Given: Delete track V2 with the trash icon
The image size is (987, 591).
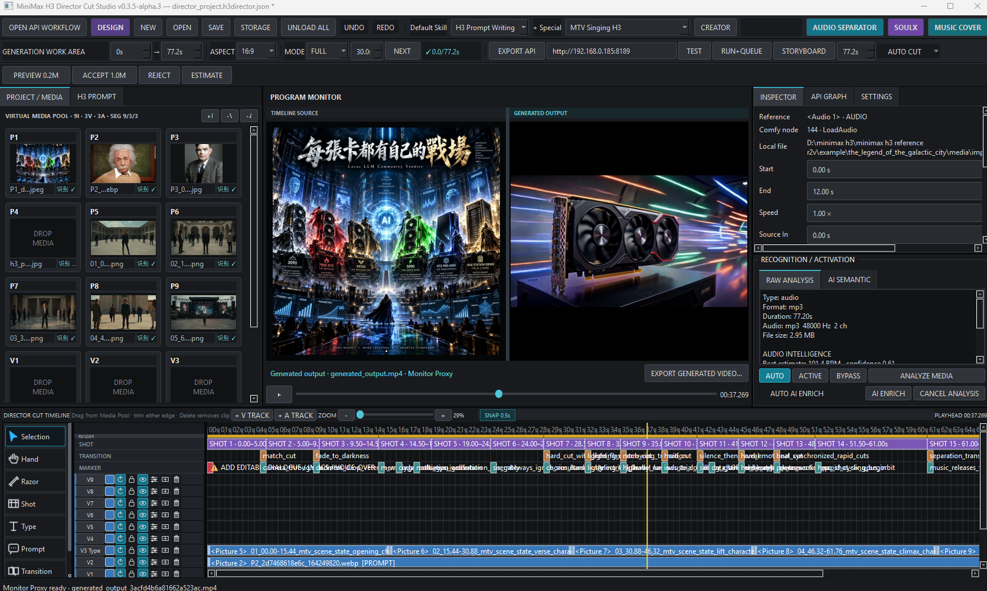Looking at the screenshot, I should pyautogui.click(x=177, y=562).
